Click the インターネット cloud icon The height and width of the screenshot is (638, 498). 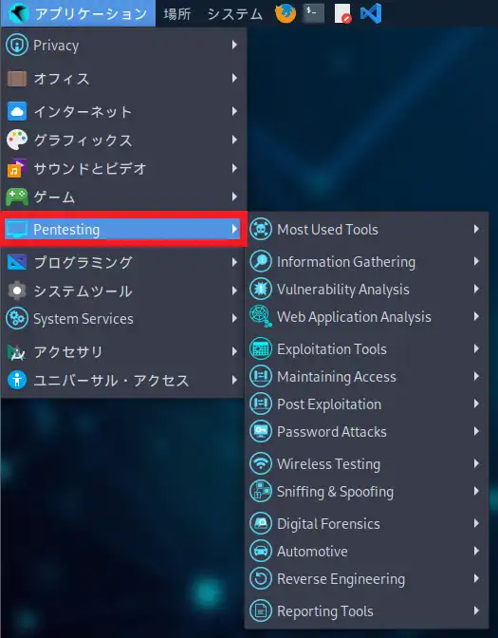(17, 111)
